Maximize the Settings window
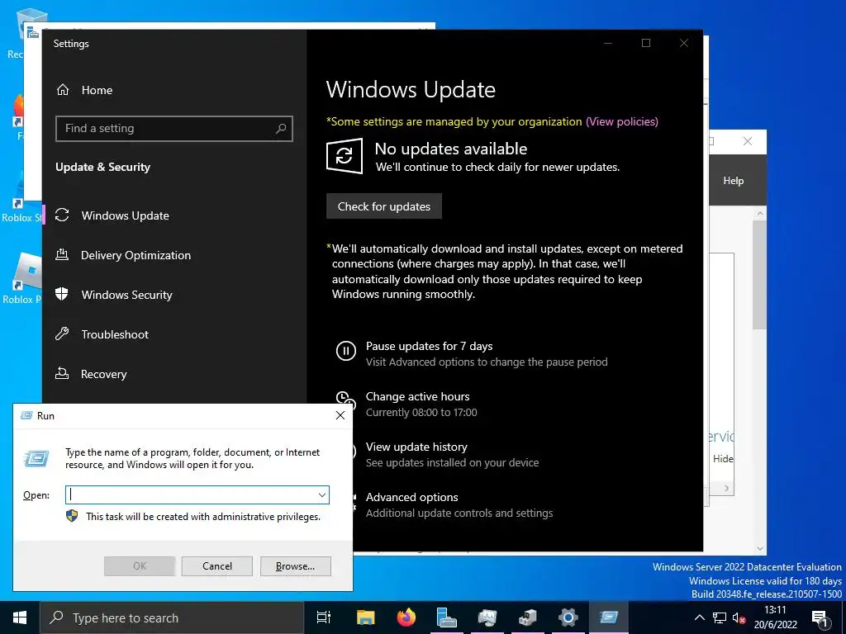This screenshot has height=634, width=846. tap(646, 43)
